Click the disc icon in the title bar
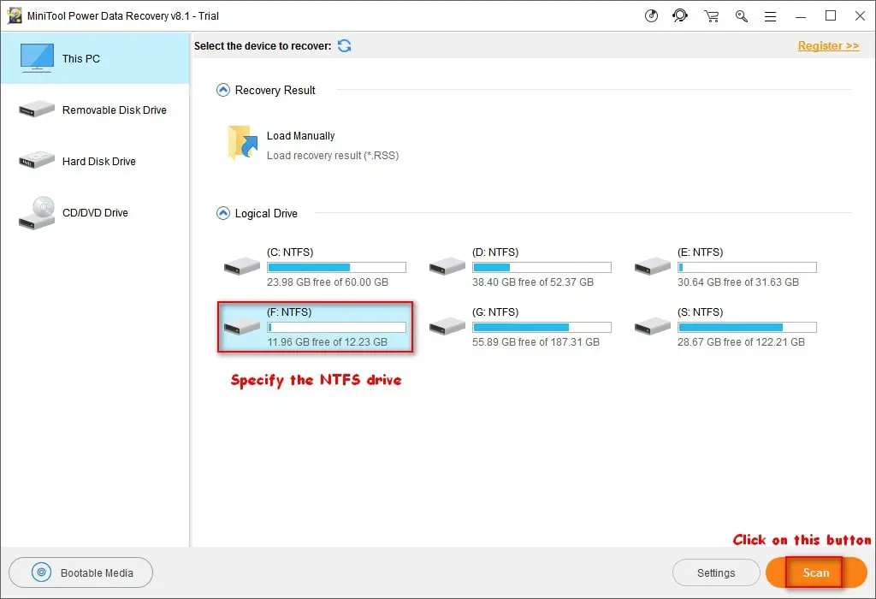Screen dimensions: 876x599 651,15
